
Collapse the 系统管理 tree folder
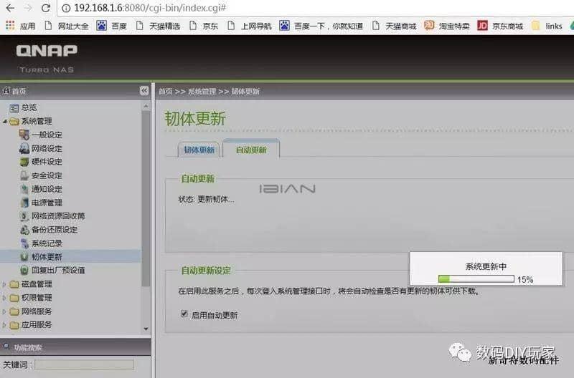point(5,122)
